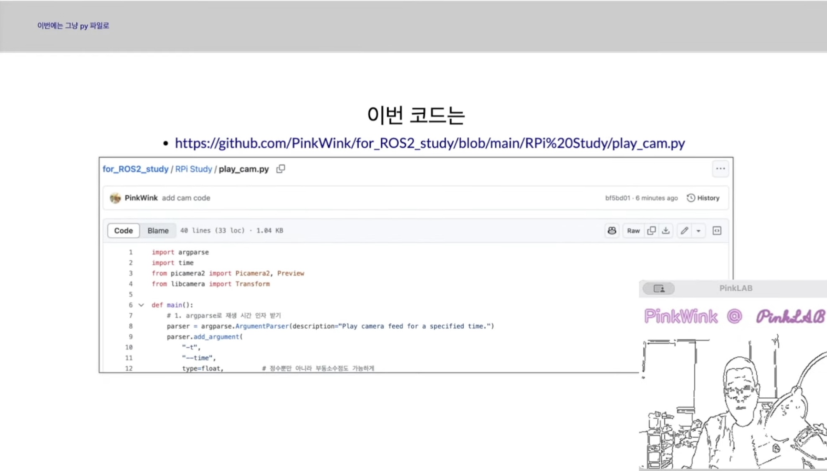
Task: Open three-dot more file actions menu
Action: tap(720, 169)
